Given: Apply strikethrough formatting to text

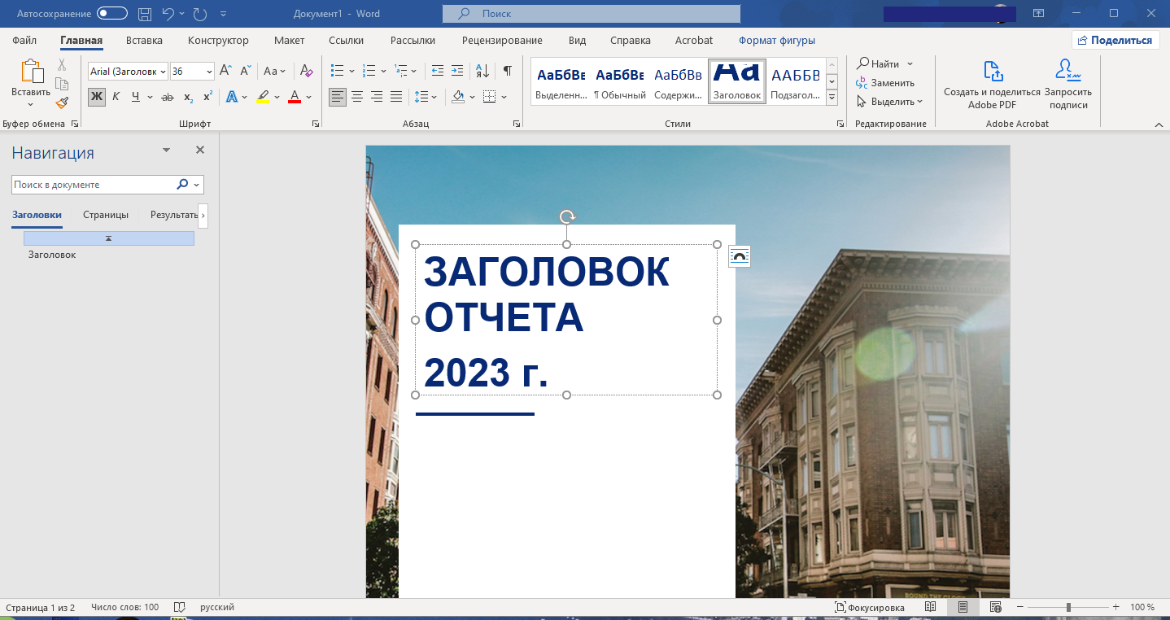Looking at the screenshot, I should click(x=168, y=97).
